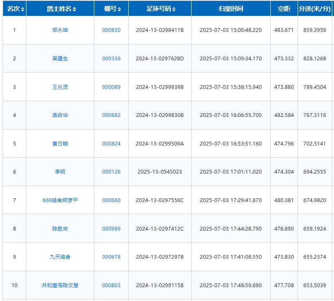This screenshot has width=334, height=301.
Task: Open loft number 000126 link
Action: [111, 172]
